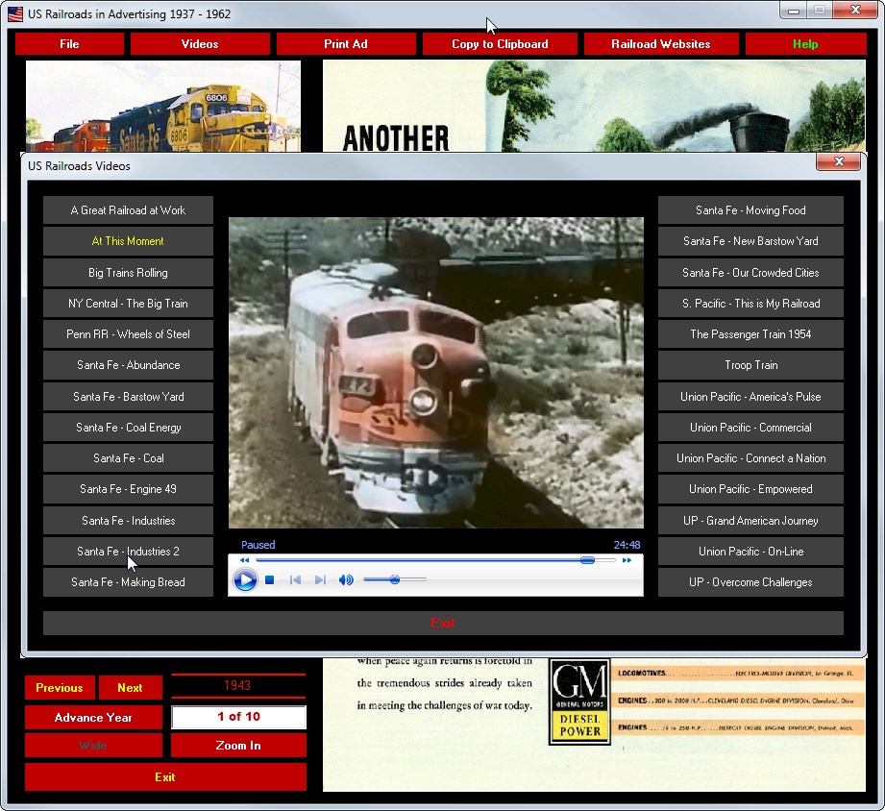
Task: Play 'Santa Fe - Industries 2' video
Action: point(128,552)
